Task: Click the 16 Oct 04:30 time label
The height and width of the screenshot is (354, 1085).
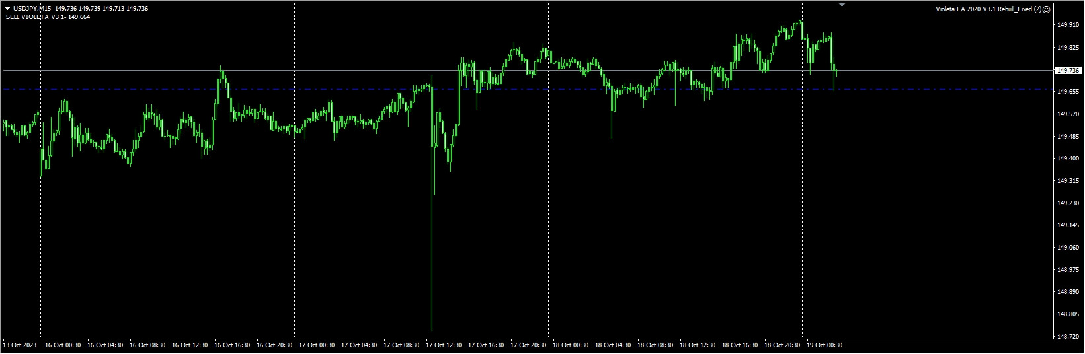Action: (x=106, y=345)
